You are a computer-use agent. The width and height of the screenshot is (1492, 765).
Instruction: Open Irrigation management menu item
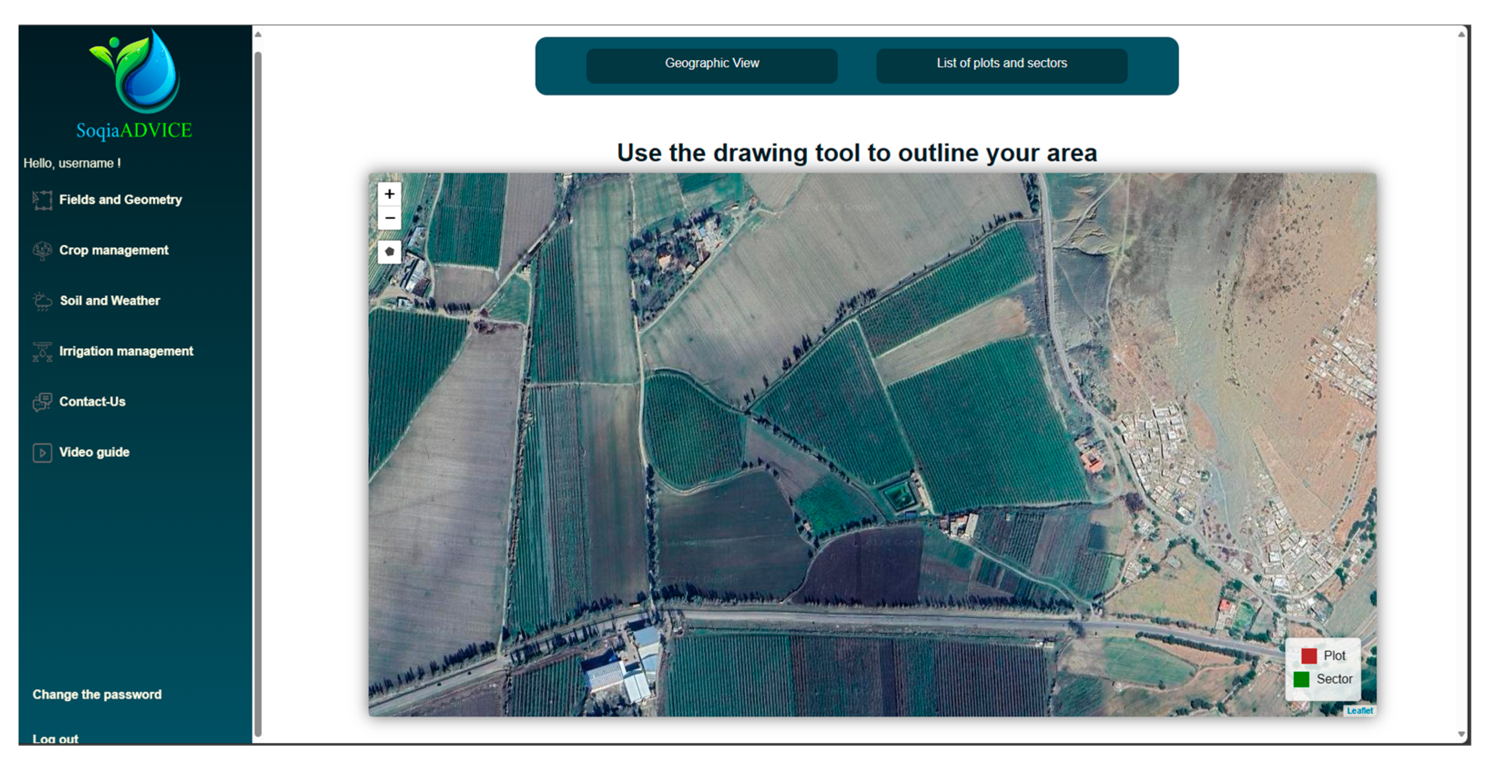[x=126, y=351]
